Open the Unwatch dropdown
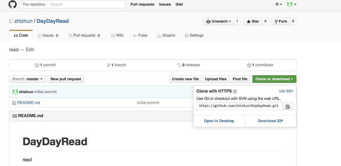This screenshot has height=166, width=341. tap(218, 21)
